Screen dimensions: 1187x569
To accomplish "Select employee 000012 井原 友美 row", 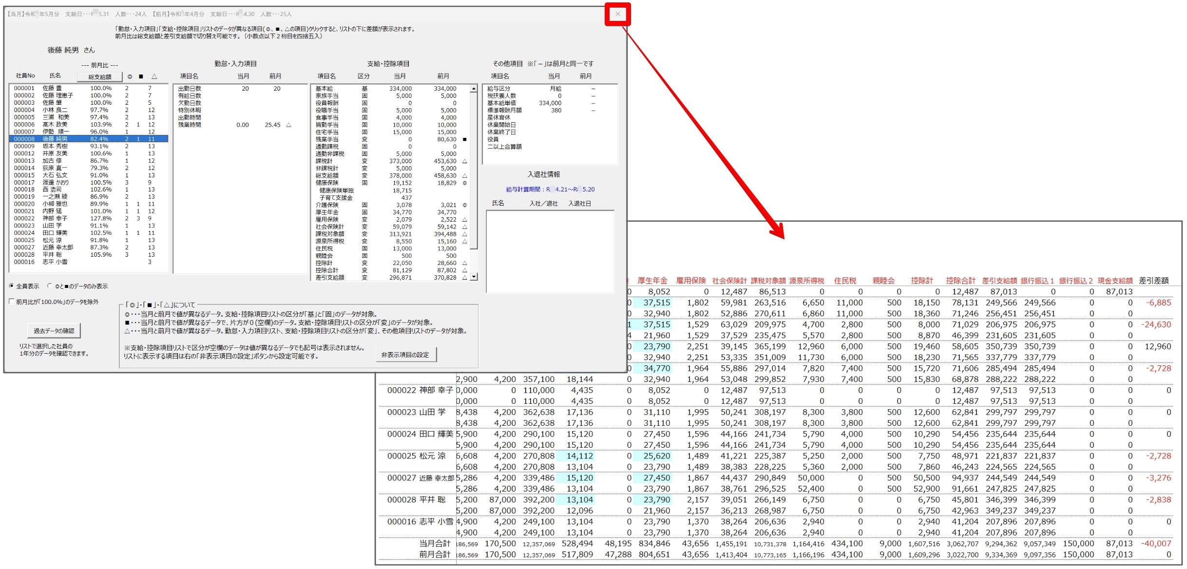I will (88, 153).
